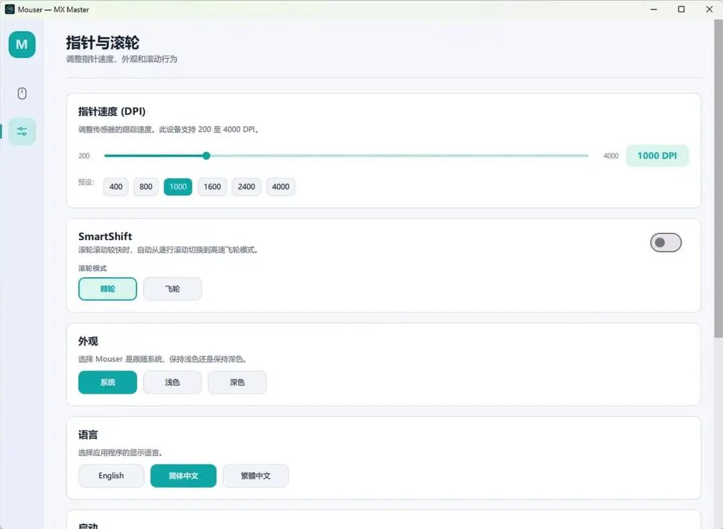
Task: Click the 1000 DPI value badge
Action: (x=657, y=155)
